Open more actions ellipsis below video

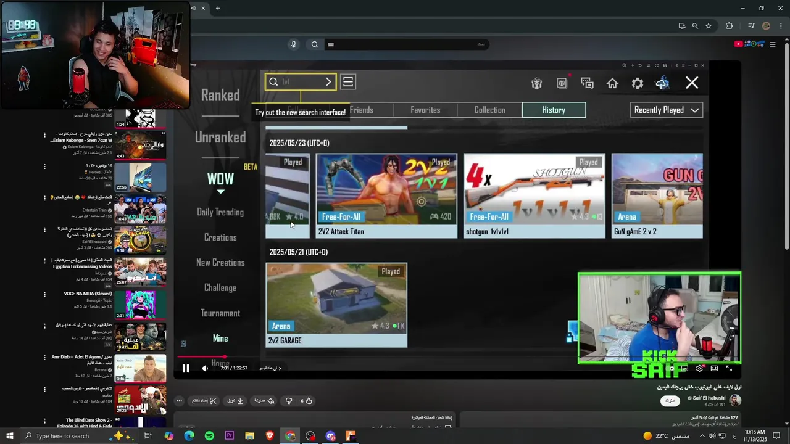point(179,401)
